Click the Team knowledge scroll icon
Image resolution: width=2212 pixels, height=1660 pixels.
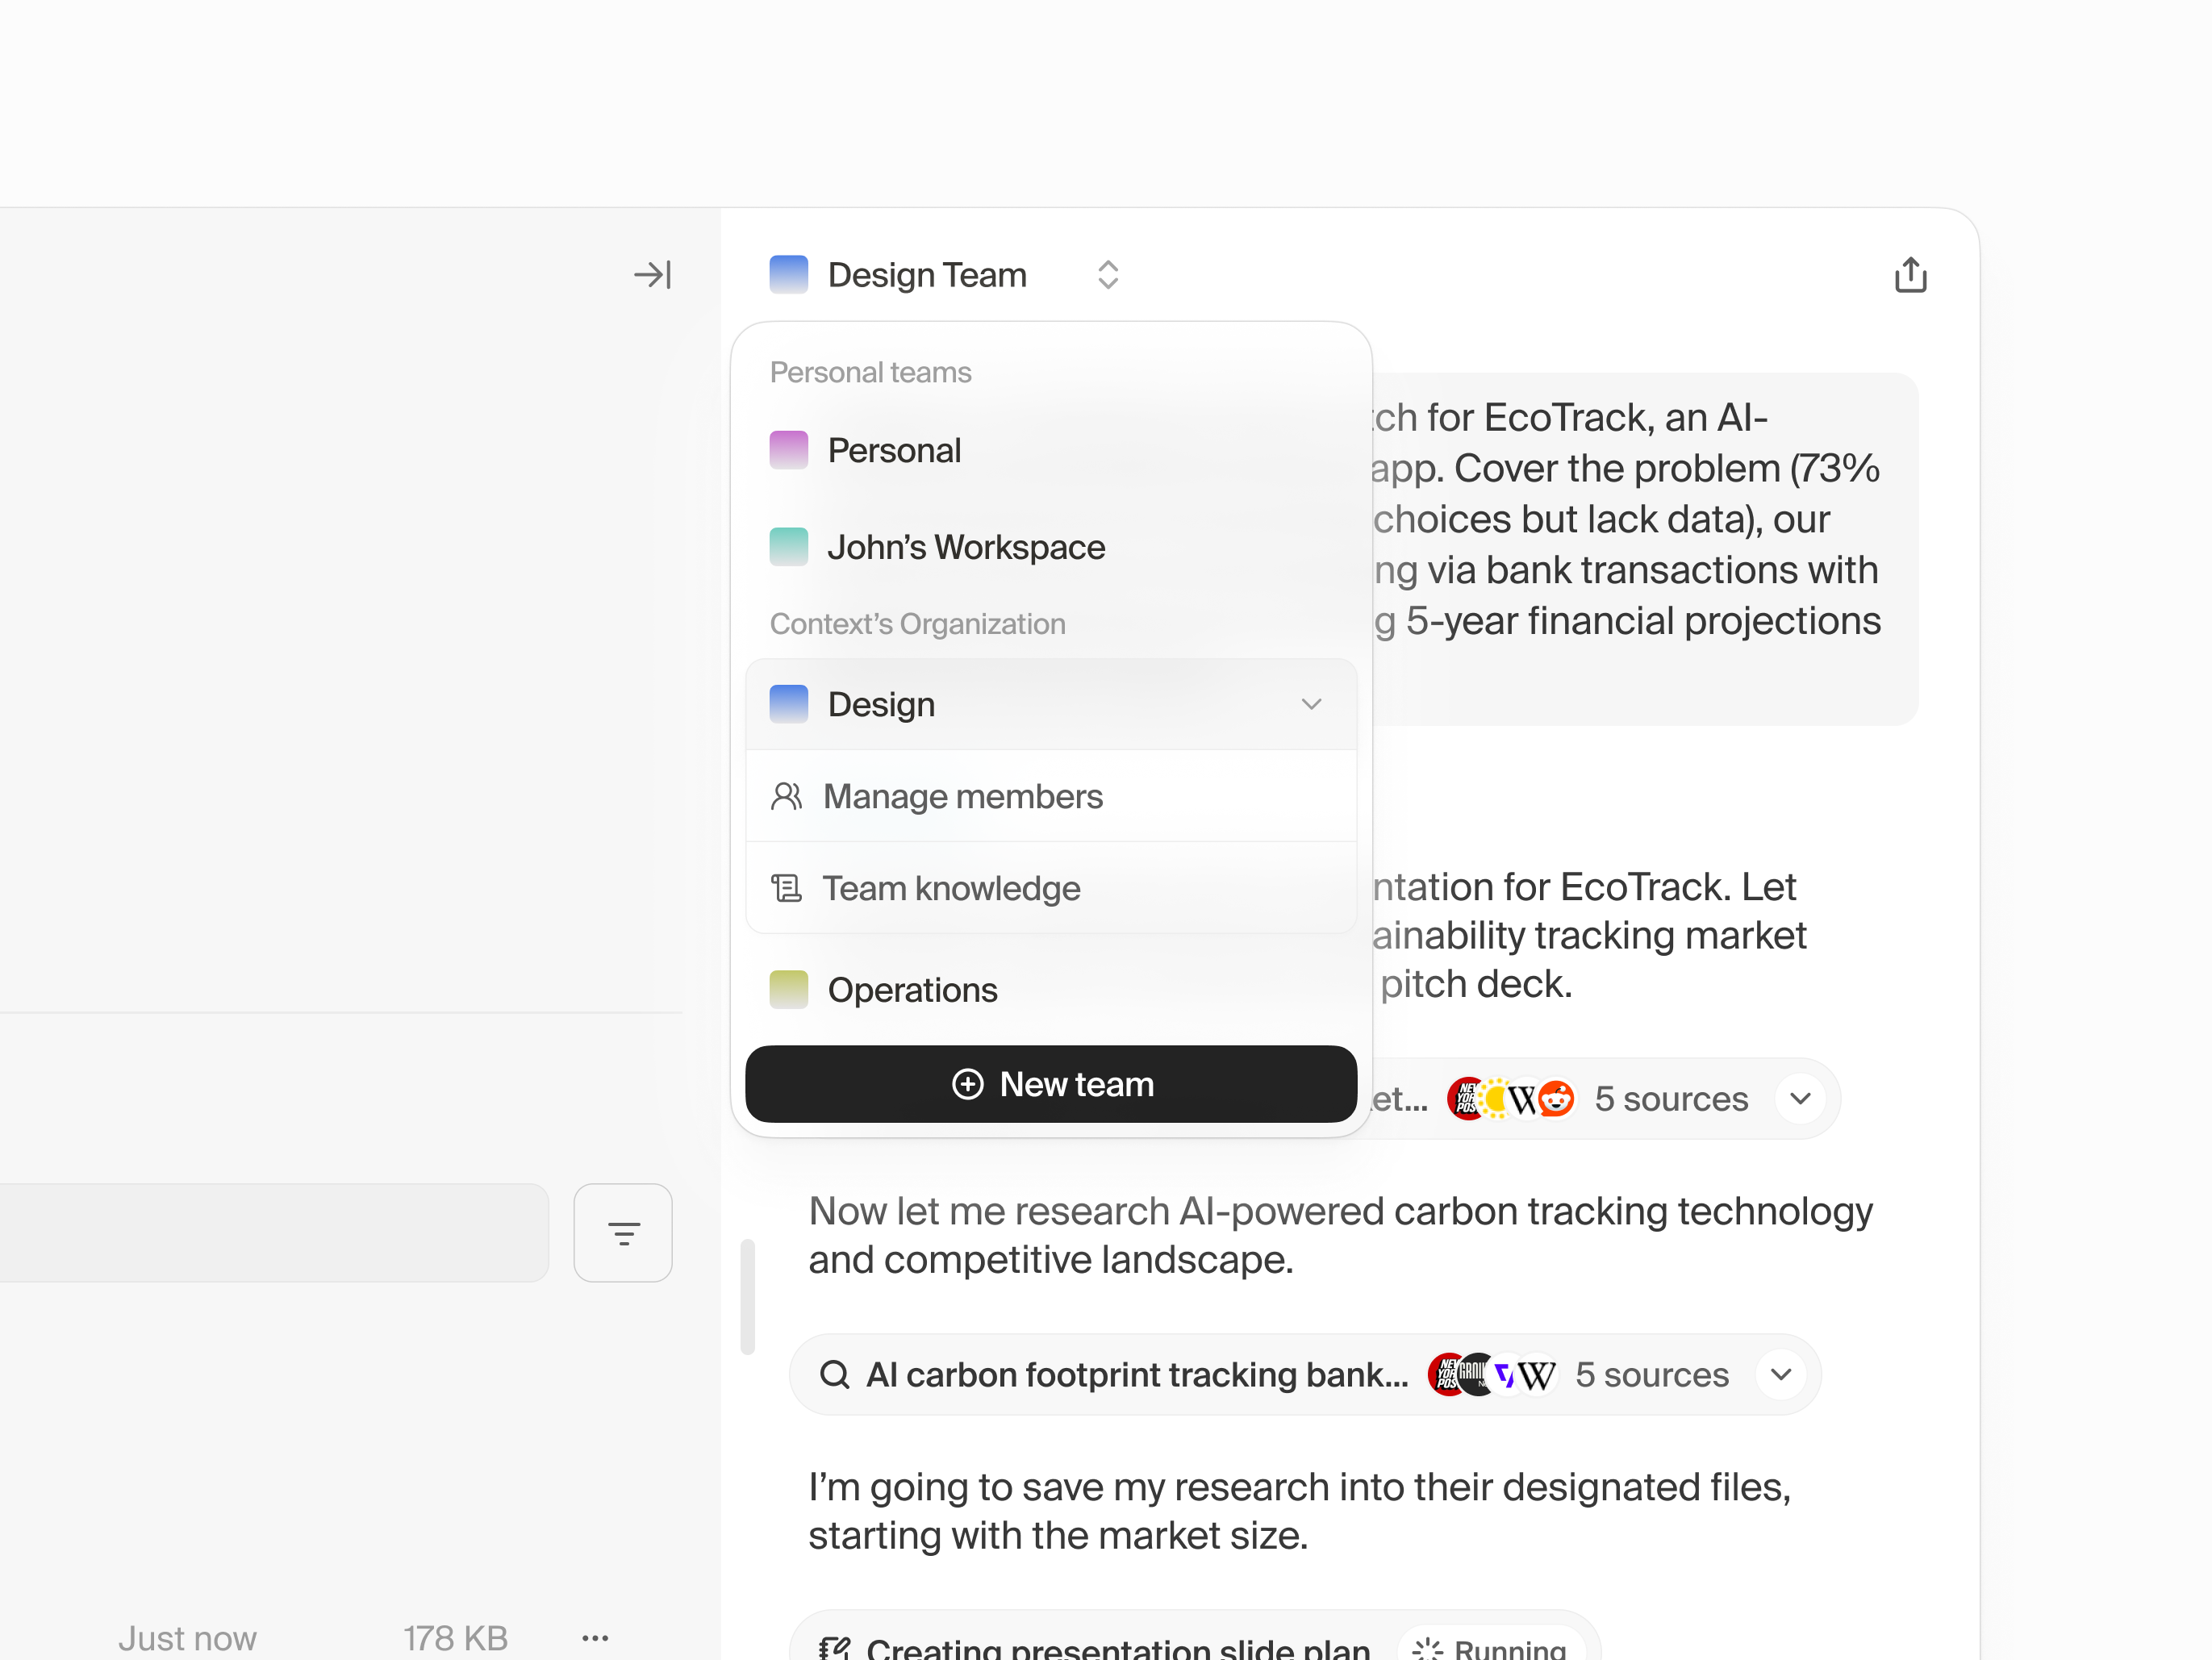(x=787, y=888)
